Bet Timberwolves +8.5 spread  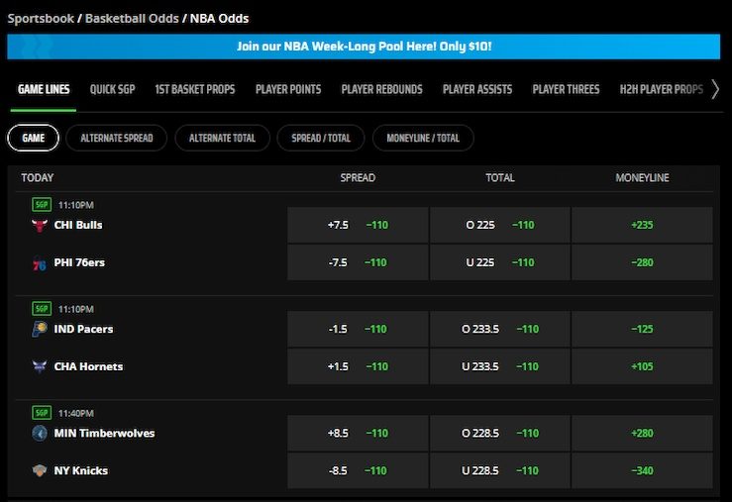[358, 433]
